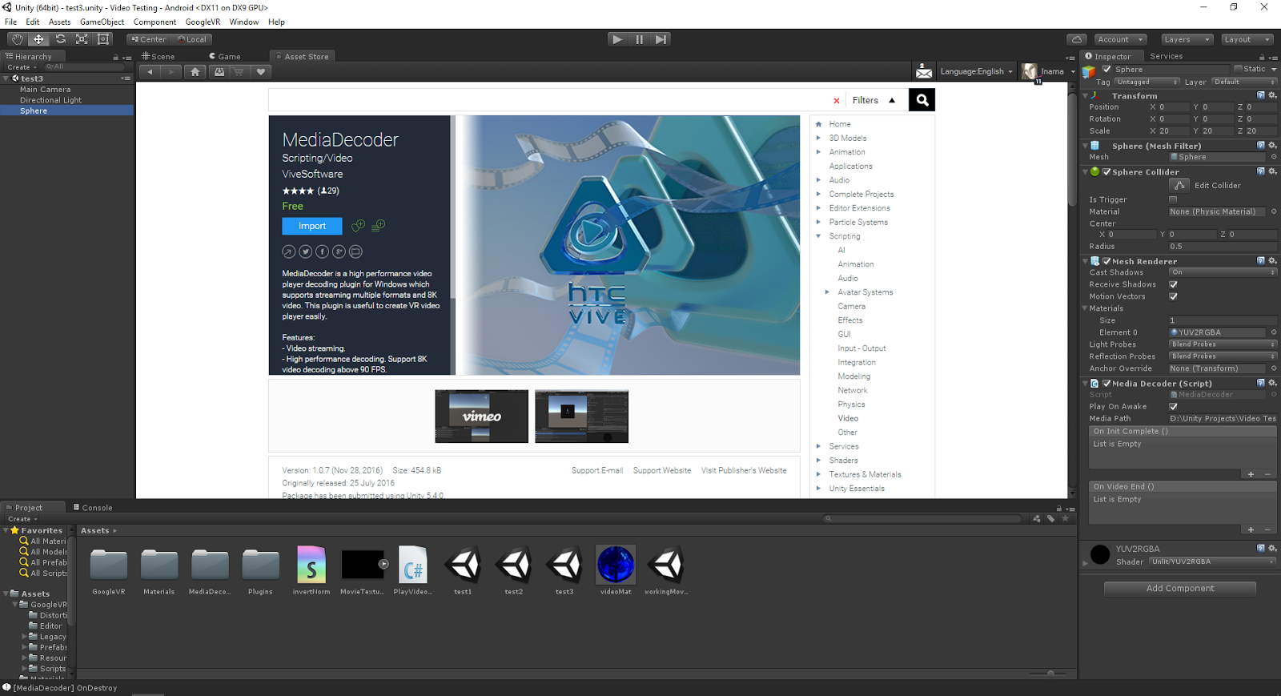Click the blue Import button

pos(312,226)
